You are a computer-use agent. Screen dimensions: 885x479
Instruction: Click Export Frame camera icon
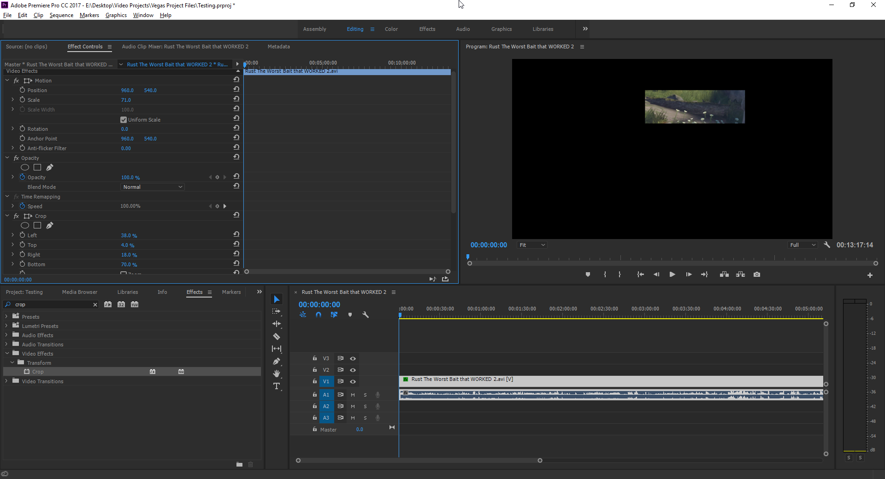tap(757, 275)
